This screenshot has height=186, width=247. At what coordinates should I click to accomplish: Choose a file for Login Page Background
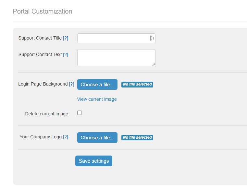point(97,85)
